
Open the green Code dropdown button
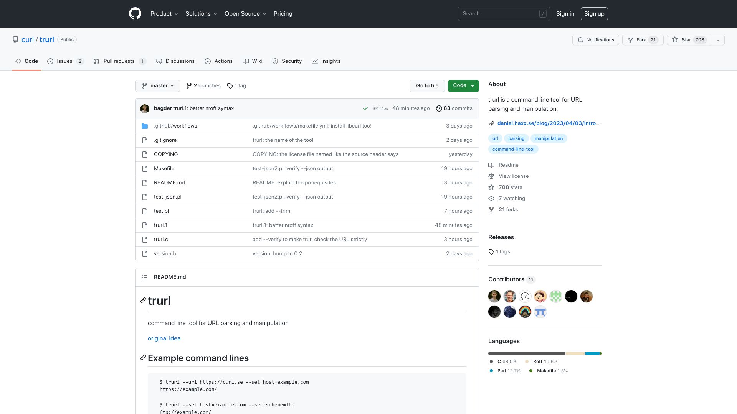click(x=463, y=86)
